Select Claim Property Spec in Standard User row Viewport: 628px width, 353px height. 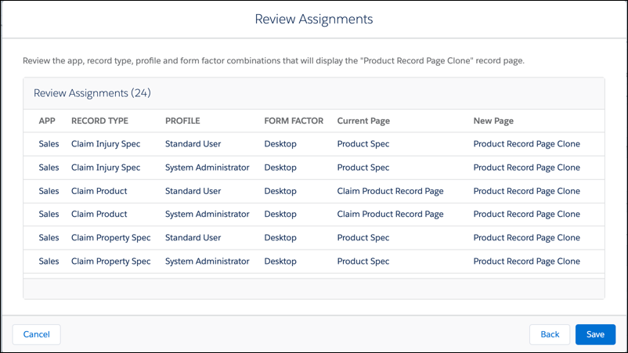(x=111, y=238)
